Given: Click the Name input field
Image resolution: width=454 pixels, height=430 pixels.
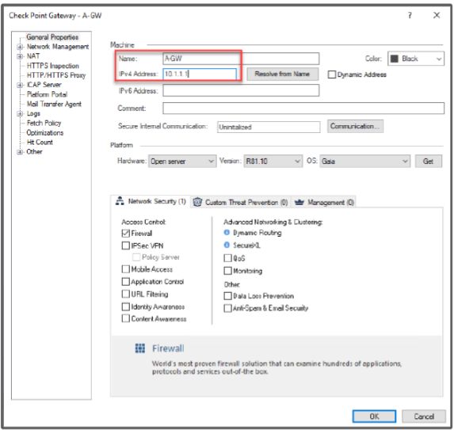Looking at the screenshot, I should pyautogui.click(x=241, y=59).
